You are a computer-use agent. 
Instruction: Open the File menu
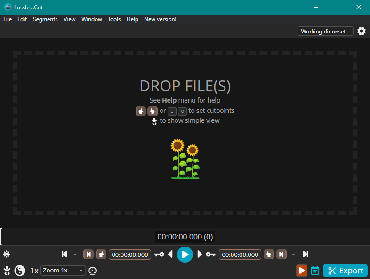[8, 19]
